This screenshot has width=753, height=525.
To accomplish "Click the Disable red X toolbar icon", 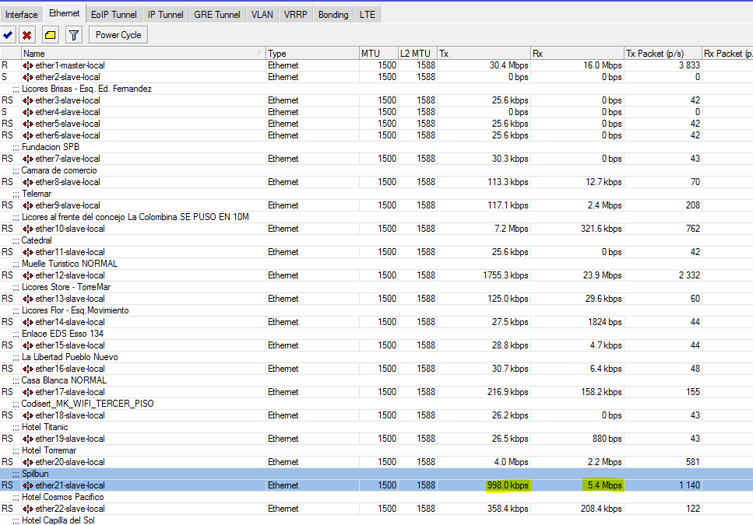I will pyautogui.click(x=27, y=35).
